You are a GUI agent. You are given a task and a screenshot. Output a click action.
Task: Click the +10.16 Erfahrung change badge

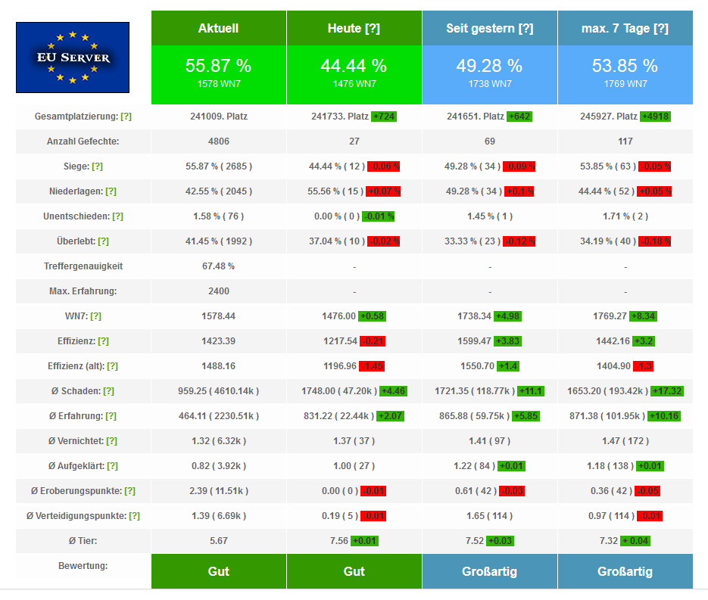664,416
